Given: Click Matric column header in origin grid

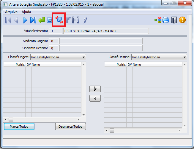Looking at the screenshot, I should 14,65.
